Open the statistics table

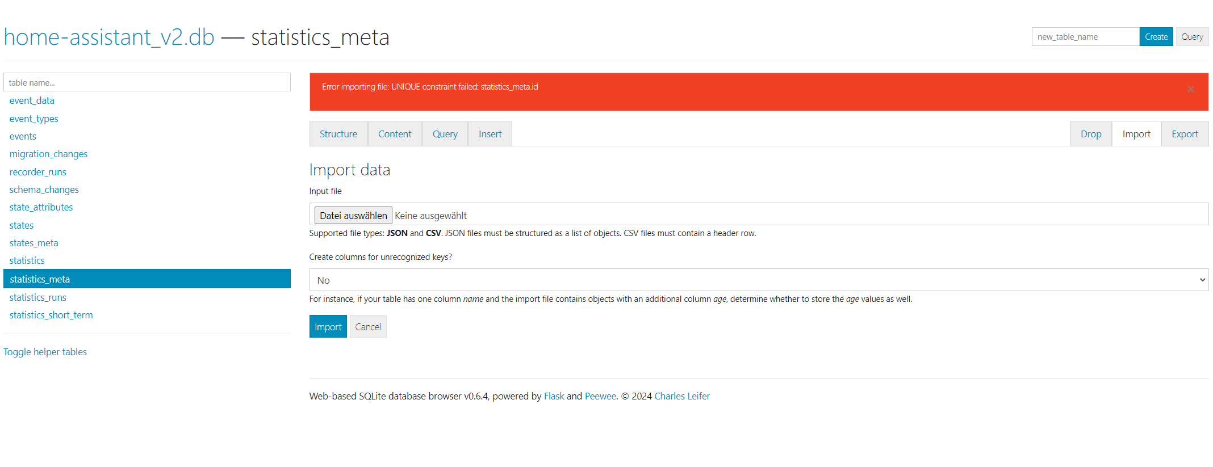pyautogui.click(x=27, y=260)
